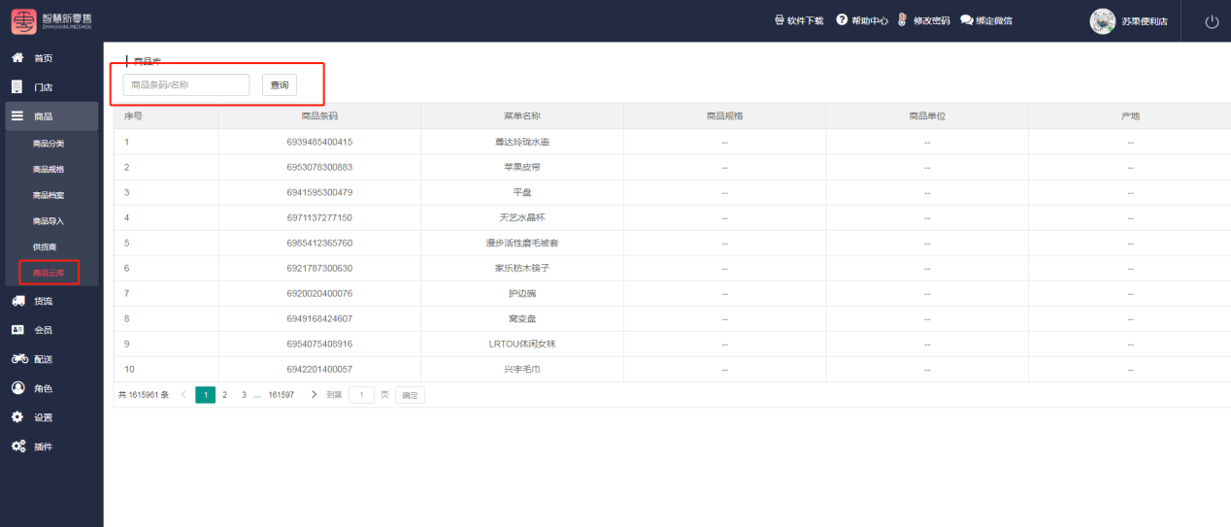Screen dimensions: 1231x527
Task: Go to page 2
Action: 224,395
